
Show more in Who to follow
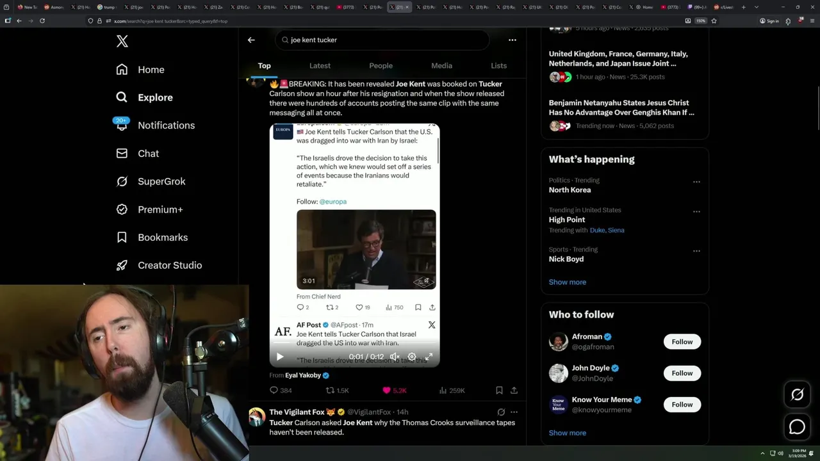coord(568,433)
